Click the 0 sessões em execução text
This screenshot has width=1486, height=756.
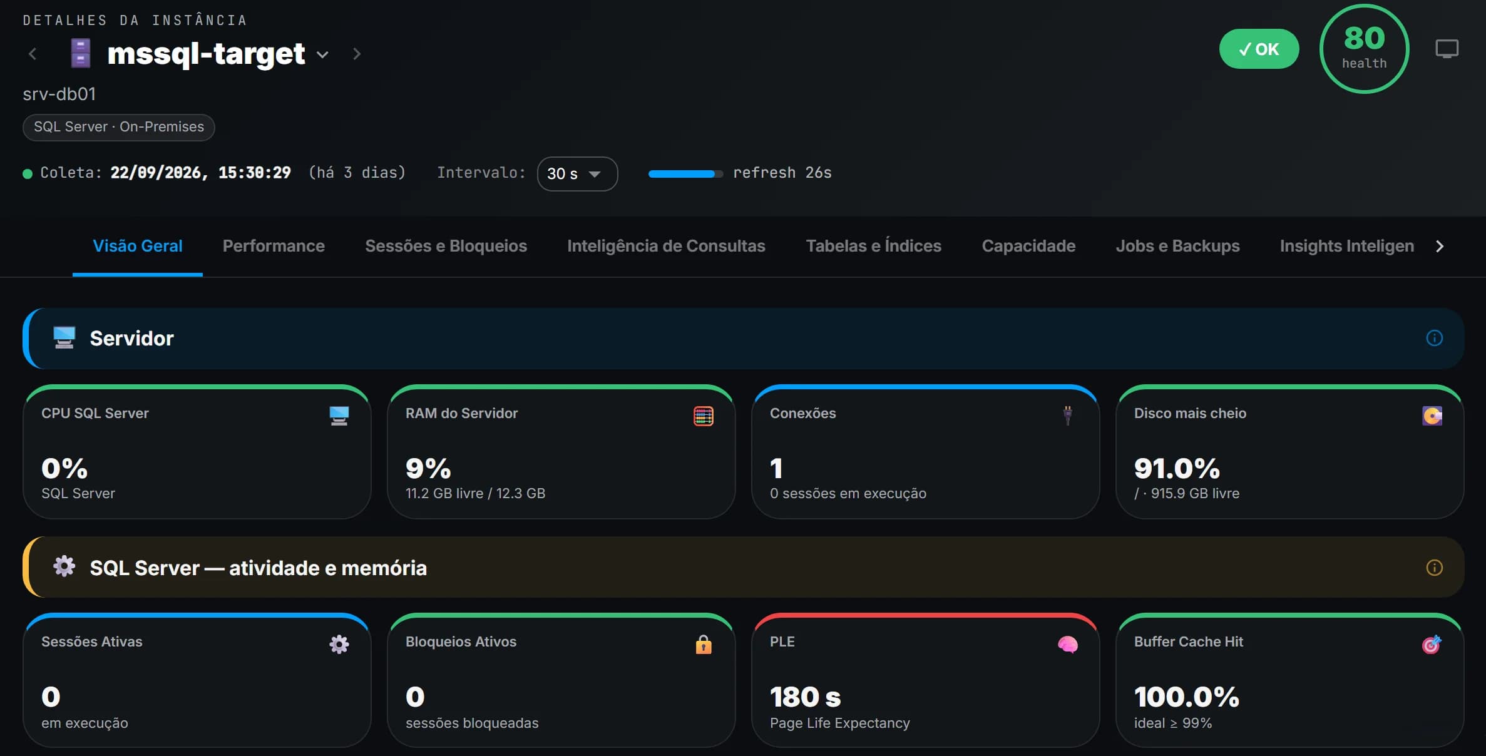click(x=848, y=493)
